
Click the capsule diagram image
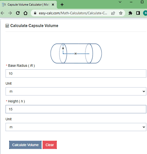[x=76, y=53]
